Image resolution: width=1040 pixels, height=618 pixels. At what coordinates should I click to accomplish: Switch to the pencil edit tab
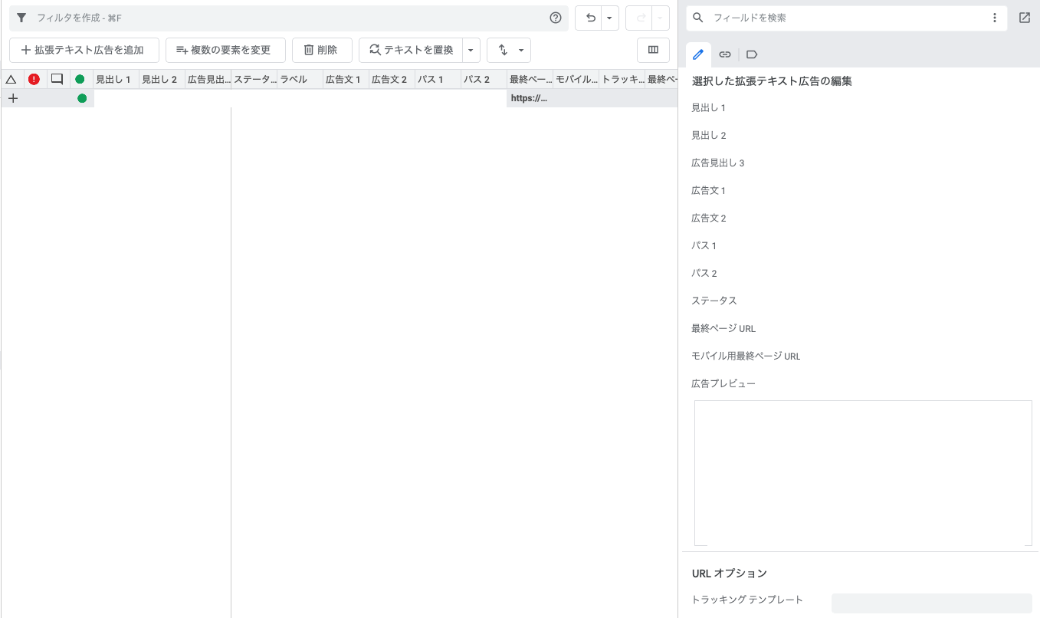698,54
